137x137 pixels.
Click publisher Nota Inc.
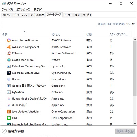[x=57, y=92]
